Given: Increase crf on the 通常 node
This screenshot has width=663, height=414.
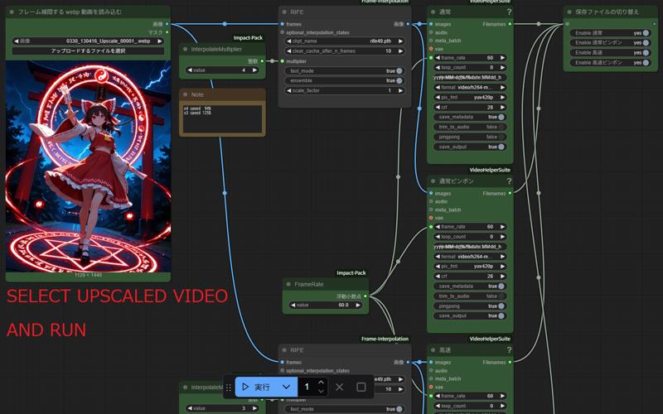Looking at the screenshot, I should [502, 108].
